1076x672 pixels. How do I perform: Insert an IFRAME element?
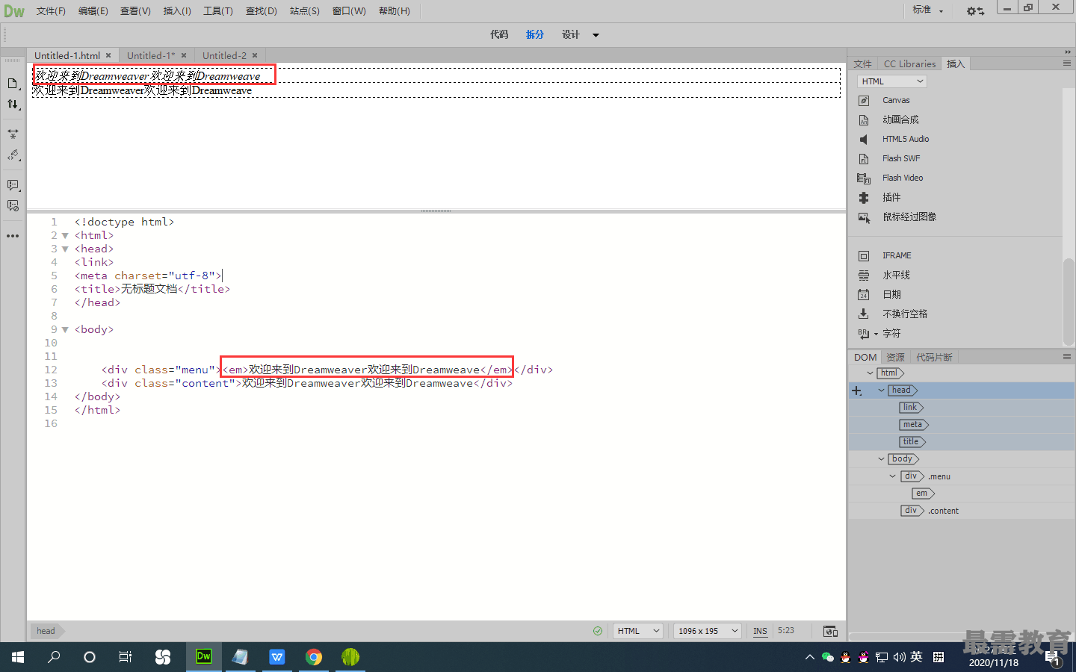[x=896, y=255]
